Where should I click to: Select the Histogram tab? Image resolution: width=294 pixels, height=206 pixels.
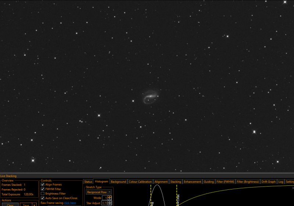pos(101,181)
